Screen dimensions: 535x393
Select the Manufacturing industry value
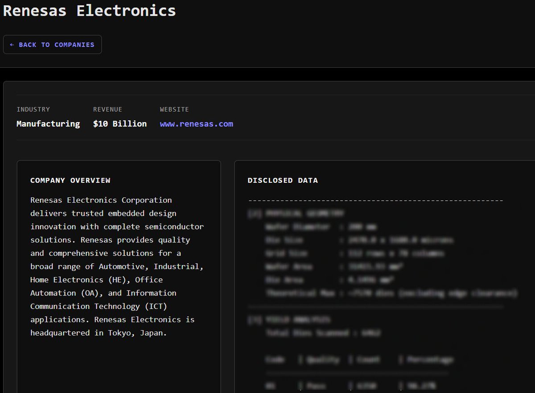click(x=48, y=124)
